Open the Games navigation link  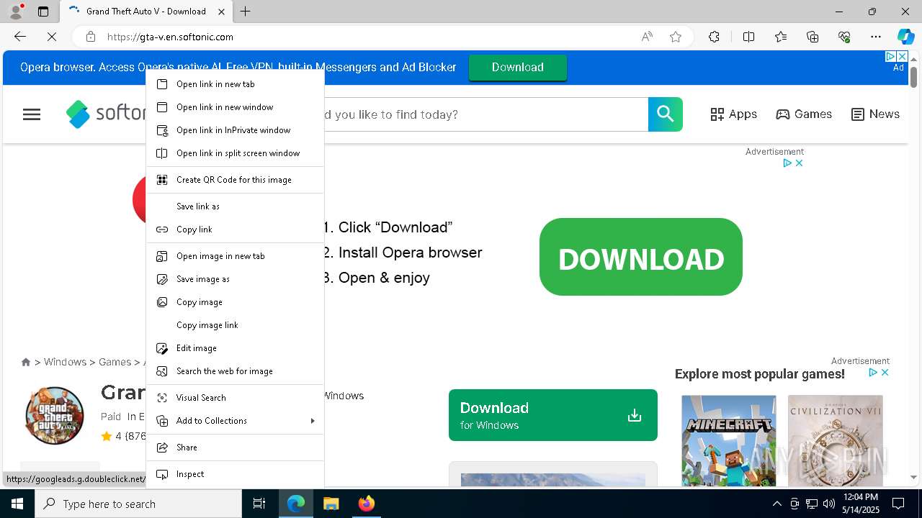[x=804, y=114]
